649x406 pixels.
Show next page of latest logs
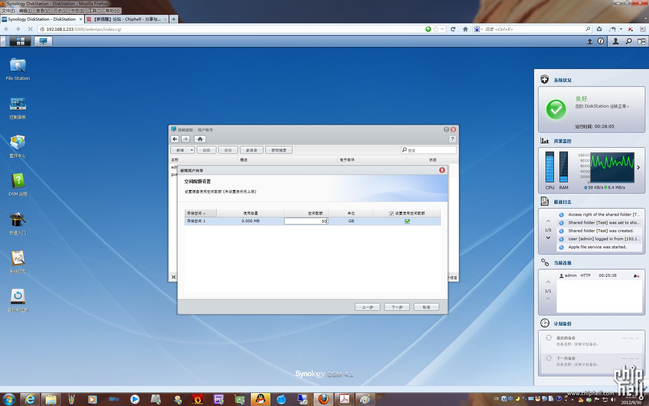pos(548,238)
